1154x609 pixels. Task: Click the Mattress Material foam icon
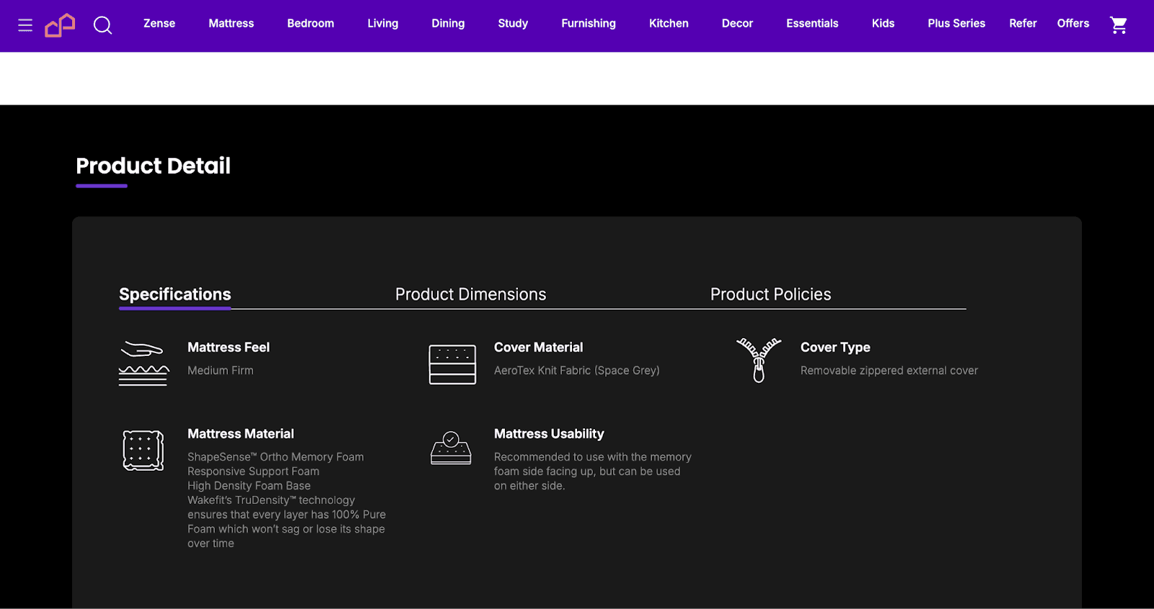(144, 450)
